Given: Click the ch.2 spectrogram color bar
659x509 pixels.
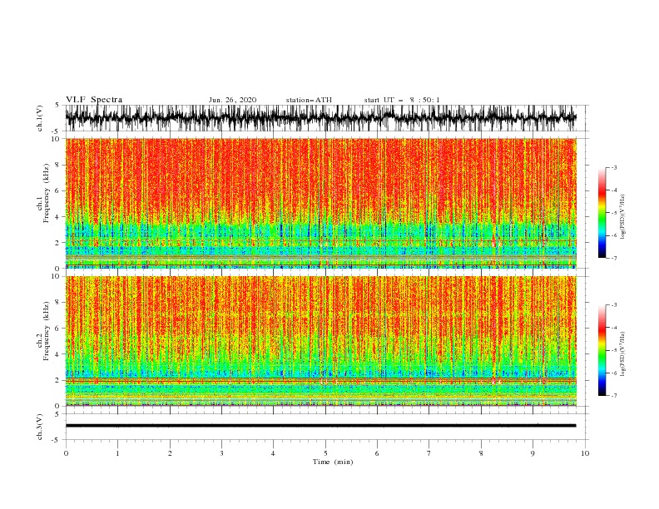Looking at the screenshot, I should tap(602, 350).
